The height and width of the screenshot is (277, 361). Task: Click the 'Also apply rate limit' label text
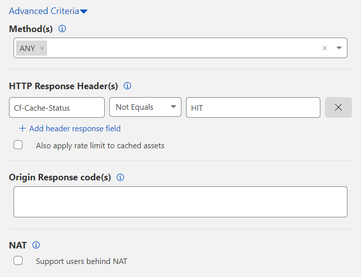pos(100,146)
